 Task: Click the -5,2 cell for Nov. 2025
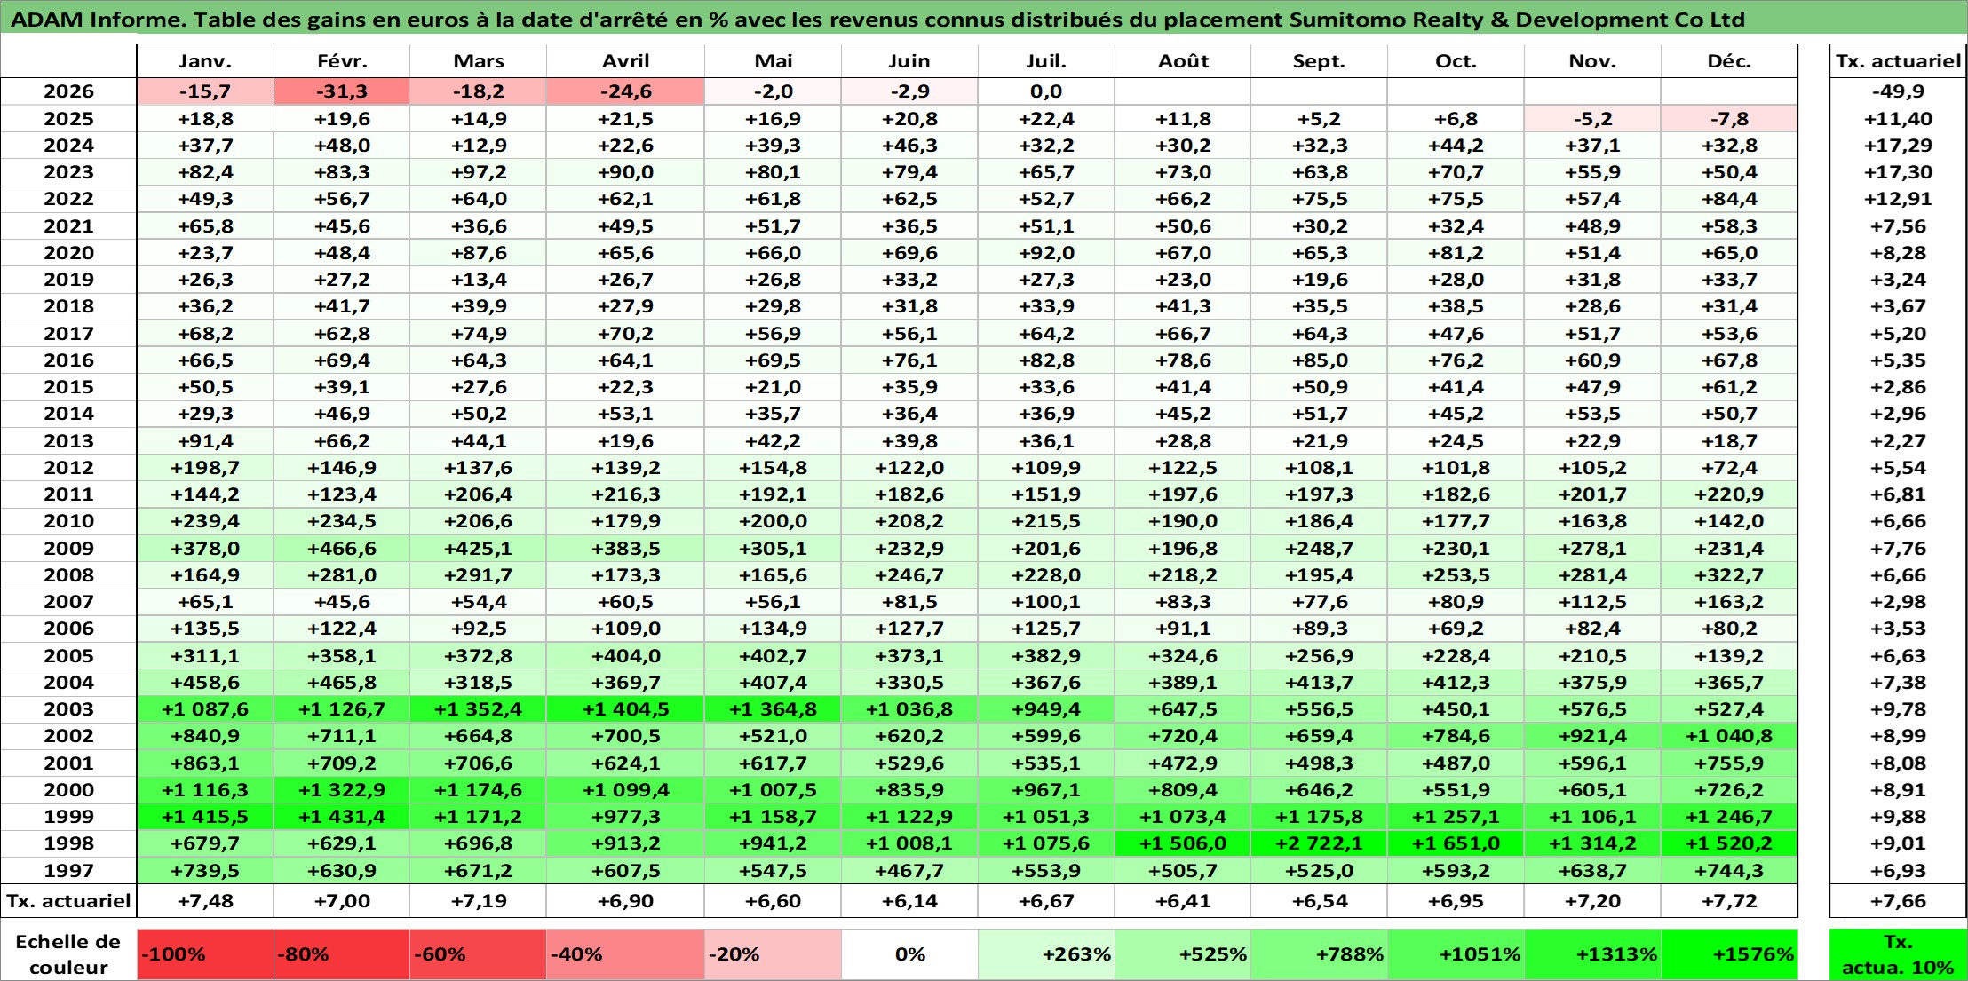(x=1593, y=119)
